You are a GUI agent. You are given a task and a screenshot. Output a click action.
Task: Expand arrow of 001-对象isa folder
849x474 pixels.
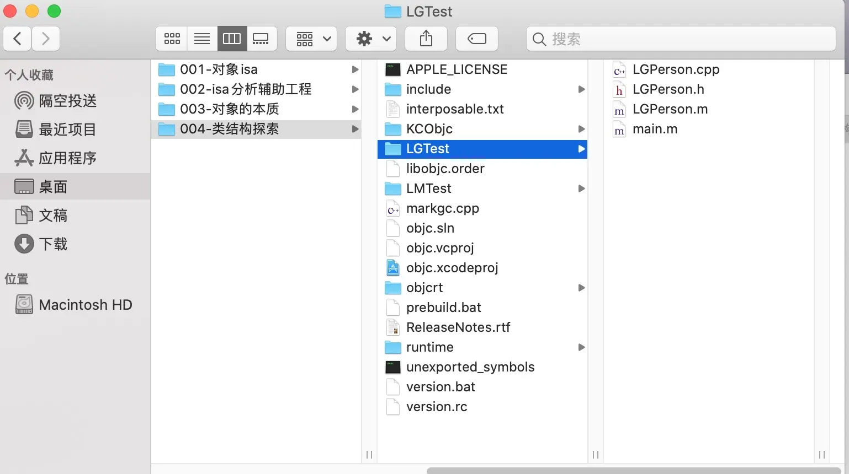[x=355, y=69]
